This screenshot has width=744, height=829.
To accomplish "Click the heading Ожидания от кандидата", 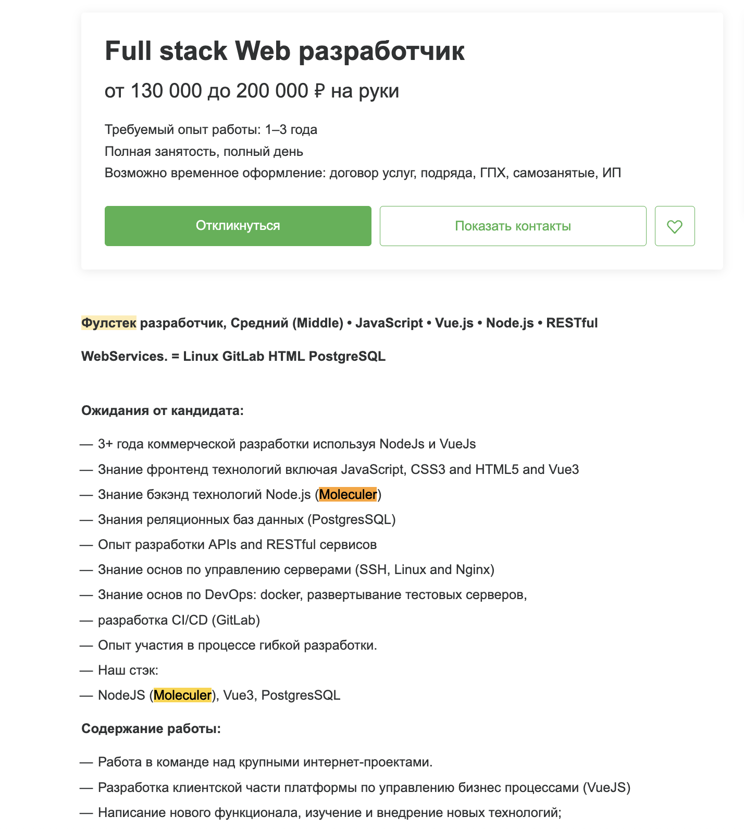I will coord(162,411).
